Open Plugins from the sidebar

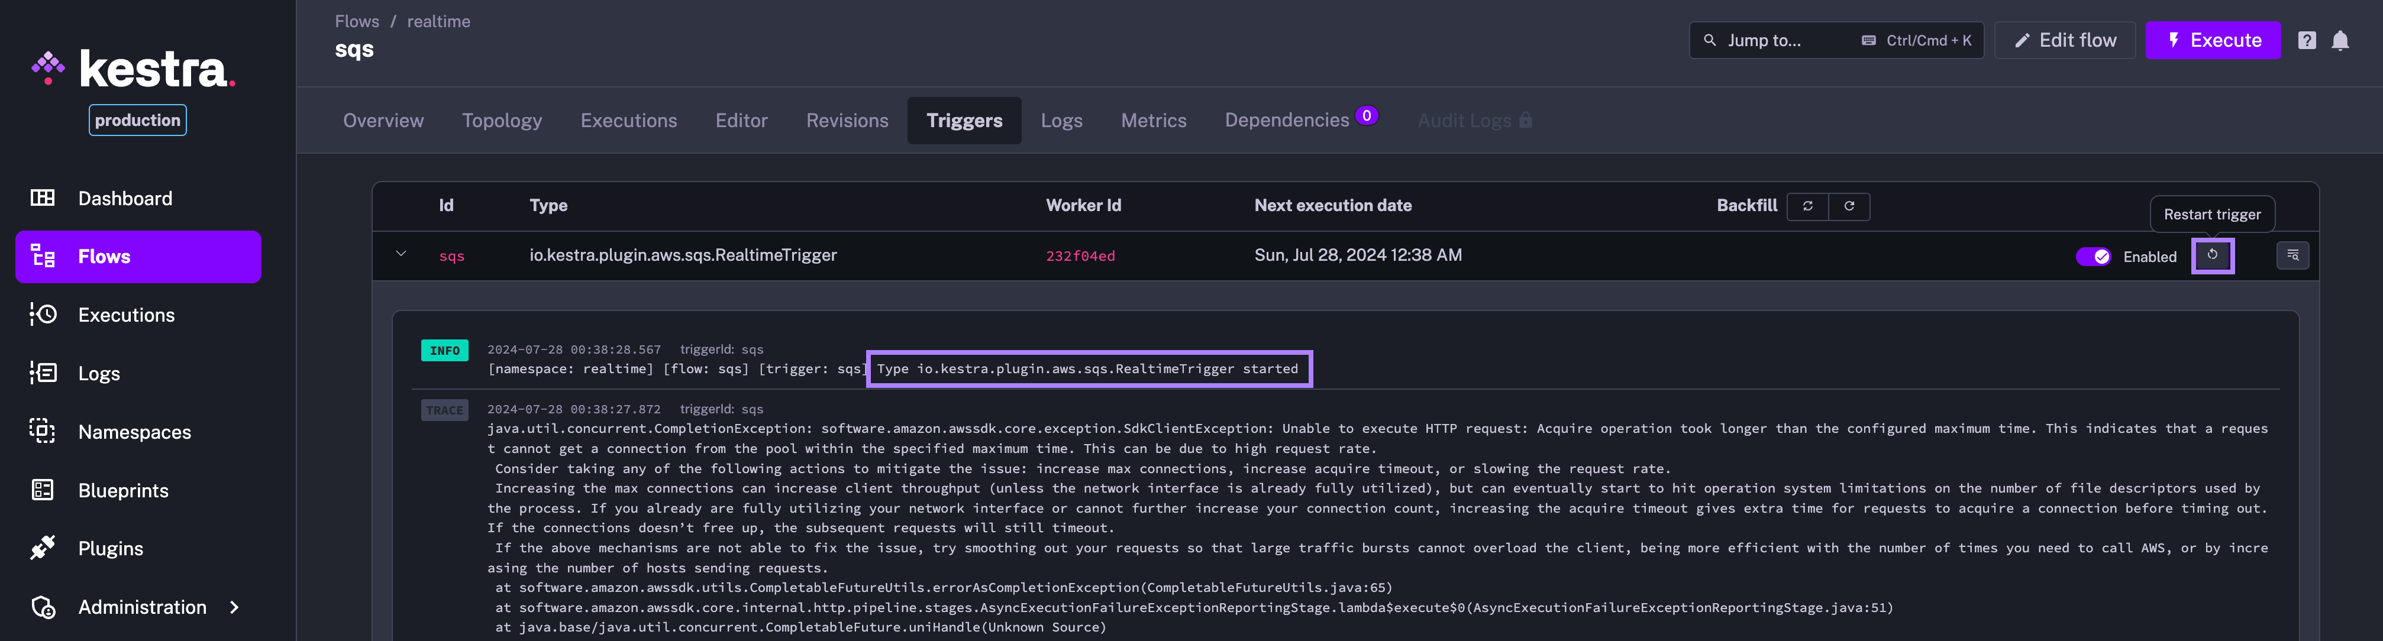110,549
